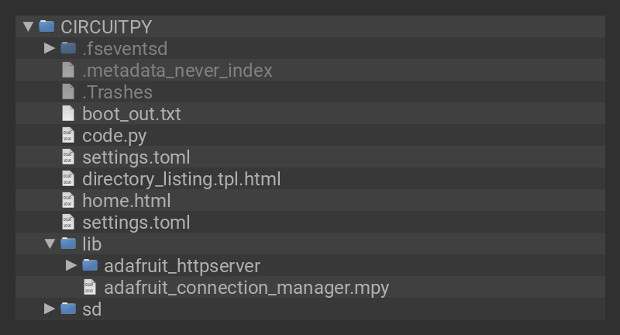Select the .Trashes entry name

pyautogui.click(x=117, y=92)
